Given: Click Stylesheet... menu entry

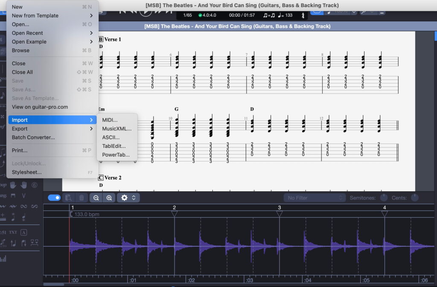Looking at the screenshot, I should coord(27,172).
